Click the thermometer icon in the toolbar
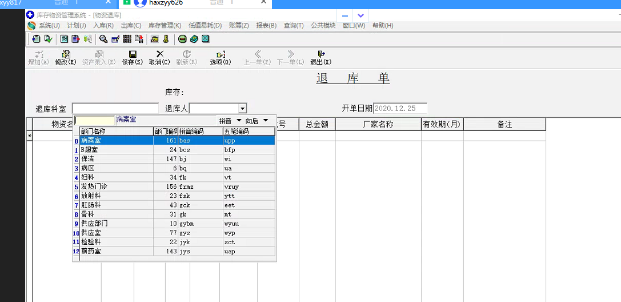This screenshot has height=302, width=621. tap(166, 39)
